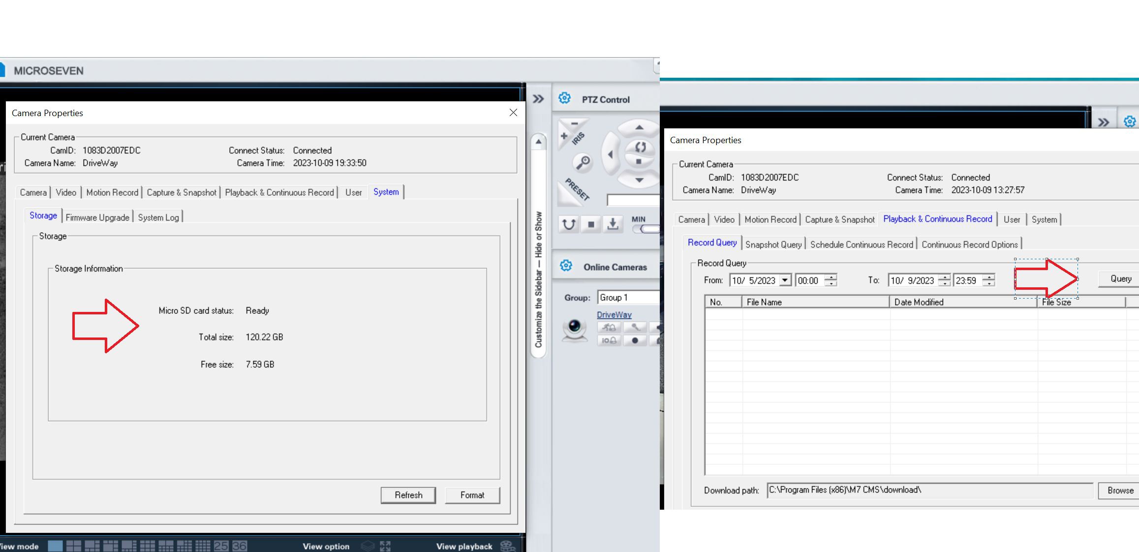Viewport: 1139px width, 552px height.
Task: Open the DriveWay camera link
Action: pyautogui.click(x=614, y=315)
